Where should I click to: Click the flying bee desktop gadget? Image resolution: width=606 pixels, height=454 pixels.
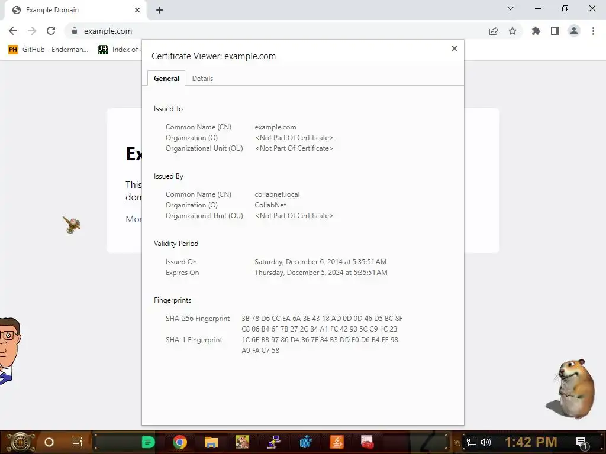(72, 225)
